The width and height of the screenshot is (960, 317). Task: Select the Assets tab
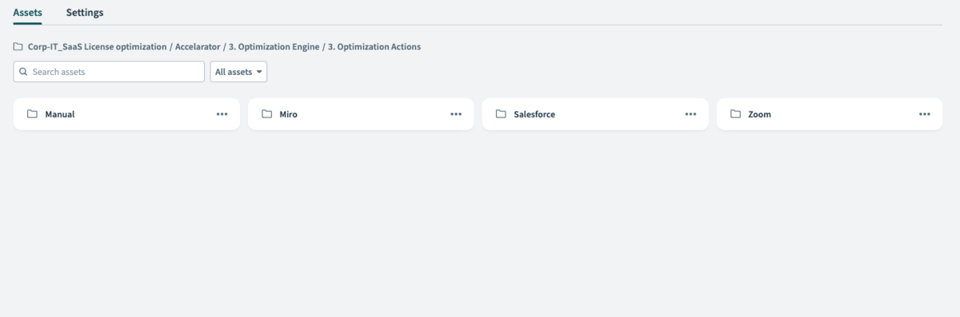pos(27,13)
